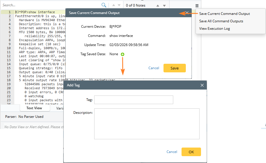Select Save Current Command Output menu item

click(x=224, y=14)
